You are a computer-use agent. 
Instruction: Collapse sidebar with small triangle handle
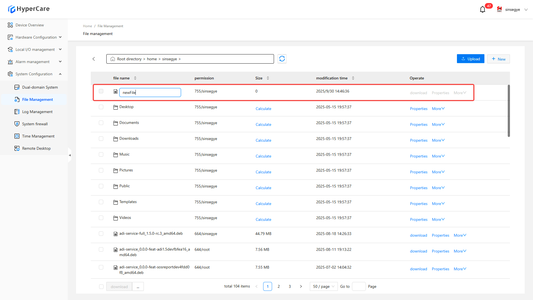70,155
